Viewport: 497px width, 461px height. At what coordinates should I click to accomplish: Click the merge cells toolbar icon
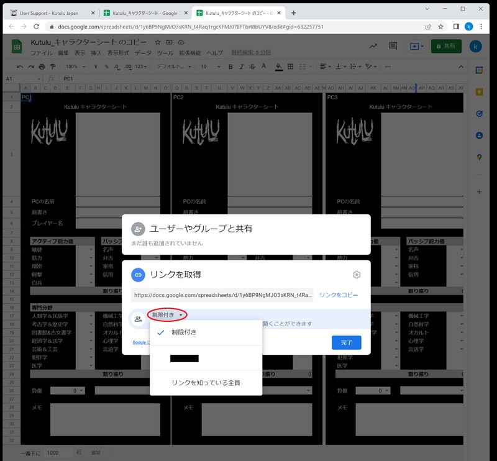coord(303,66)
